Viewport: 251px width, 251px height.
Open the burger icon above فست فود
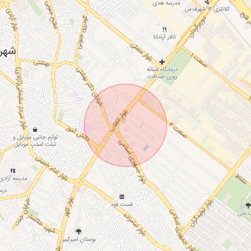pyautogui.click(x=122, y=197)
